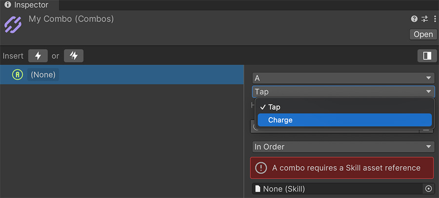Screen dimensions: 439x198
Task: Select the (None) combo row
Action: (122, 74)
